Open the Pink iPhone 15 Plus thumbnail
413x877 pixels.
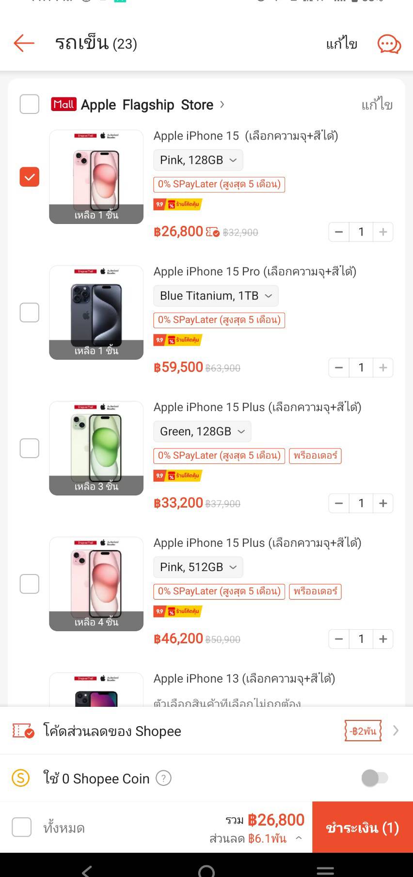point(96,584)
